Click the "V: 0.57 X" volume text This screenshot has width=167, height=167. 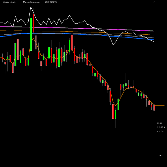click(x=161, y=127)
